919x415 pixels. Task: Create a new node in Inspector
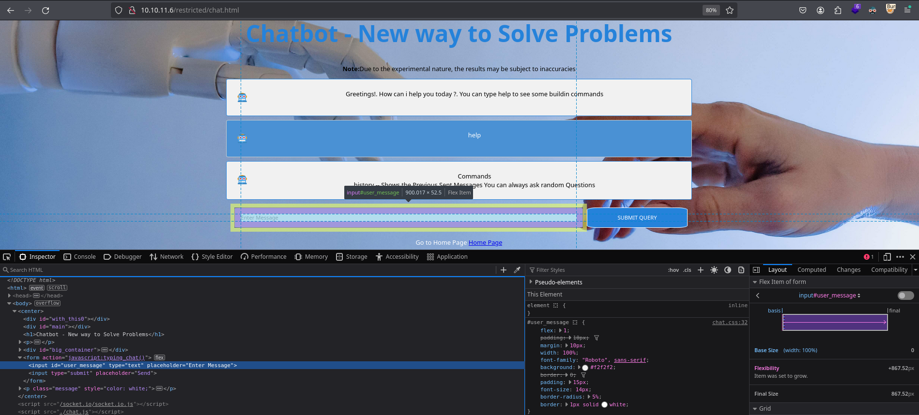tap(504, 270)
